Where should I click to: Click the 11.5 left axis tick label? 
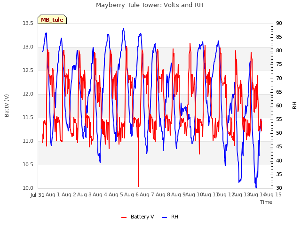pyautogui.click(x=28, y=117)
